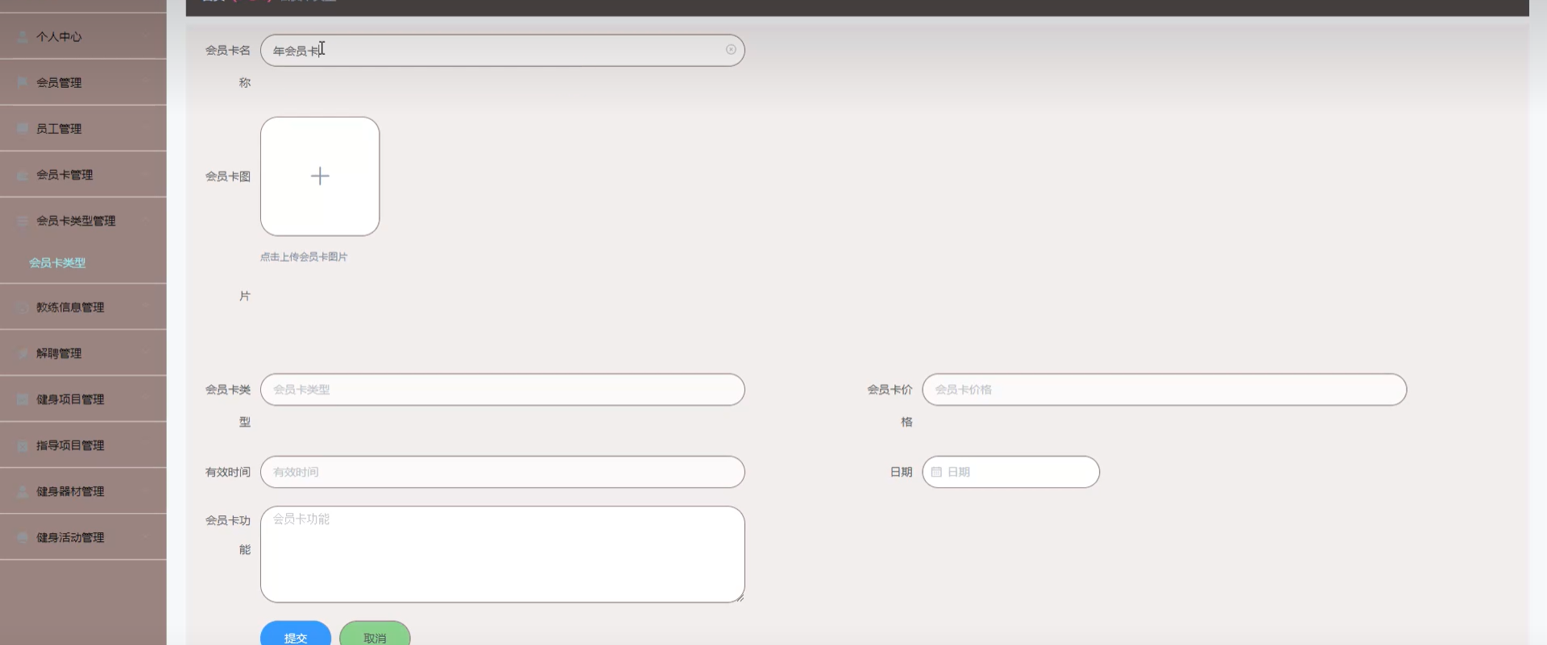1547x645 pixels.
Task: Click the 指导项目管理 sidebar icon
Action: coord(23,445)
